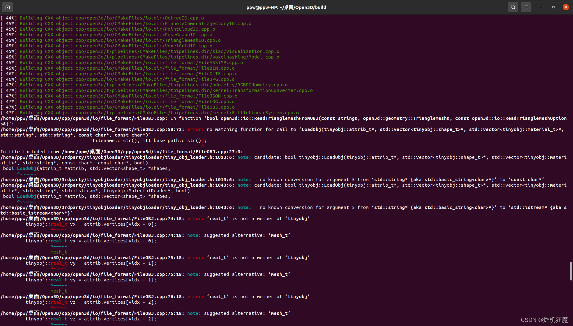This screenshot has width=573, height=326.
Task: Click the slac/Visualization.cpp.o build line
Action: 140,51
